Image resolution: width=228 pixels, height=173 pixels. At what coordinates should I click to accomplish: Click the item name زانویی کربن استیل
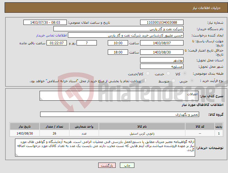click(142, 133)
